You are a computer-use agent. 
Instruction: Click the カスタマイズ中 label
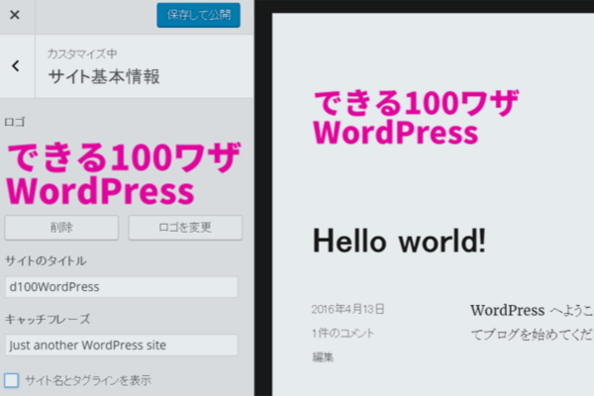coord(82,53)
